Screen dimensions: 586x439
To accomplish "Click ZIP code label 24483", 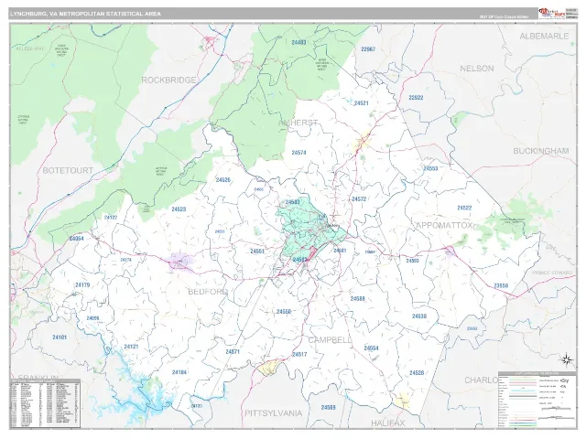I will click(x=298, y=42).
